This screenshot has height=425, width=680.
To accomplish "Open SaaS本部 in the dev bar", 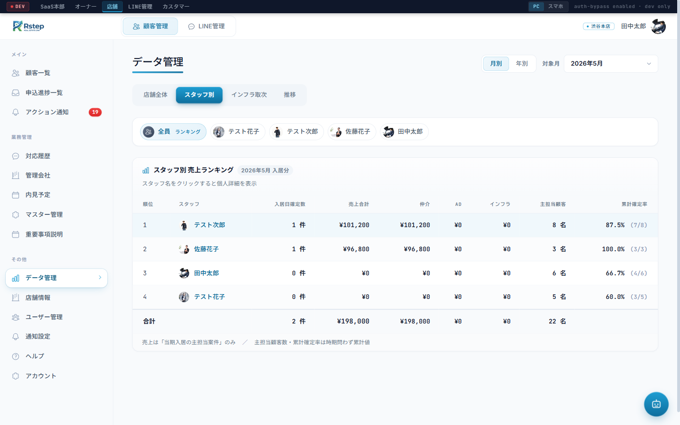I will pyautogui.click(x=52, y=7).
